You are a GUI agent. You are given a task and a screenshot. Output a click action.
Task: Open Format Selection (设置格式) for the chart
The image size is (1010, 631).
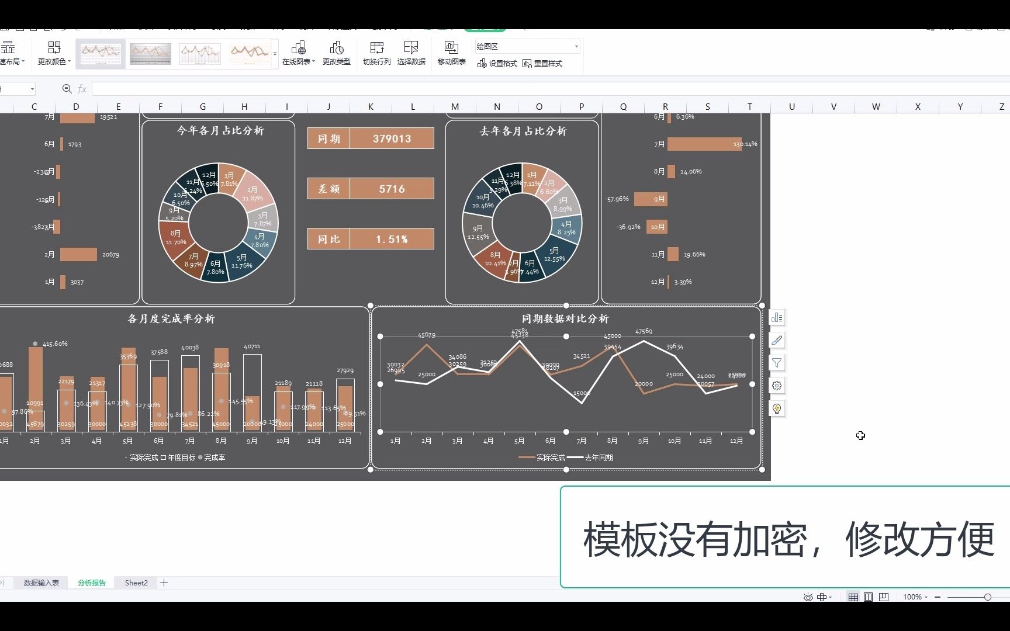497,63
